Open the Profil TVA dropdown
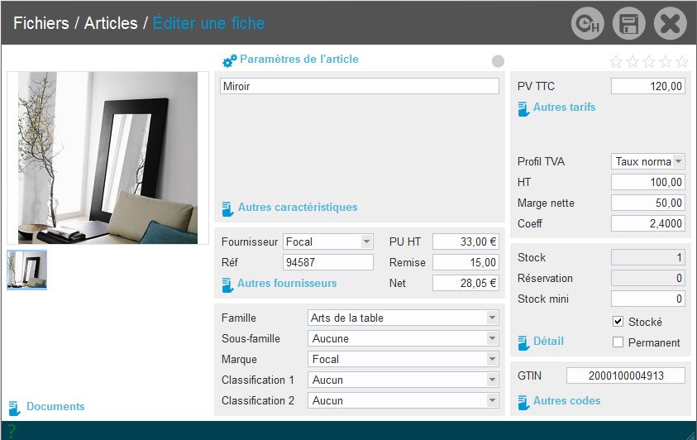 point(679,161)
